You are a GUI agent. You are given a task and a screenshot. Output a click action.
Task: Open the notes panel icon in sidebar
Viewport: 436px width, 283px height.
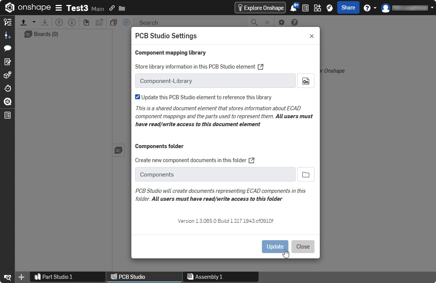8,62
